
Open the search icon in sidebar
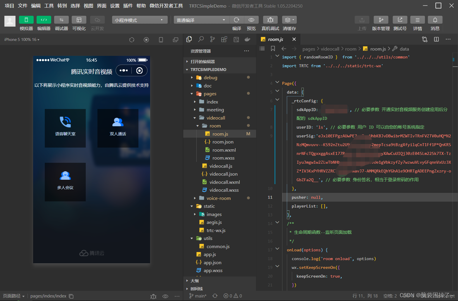(201, 39)
